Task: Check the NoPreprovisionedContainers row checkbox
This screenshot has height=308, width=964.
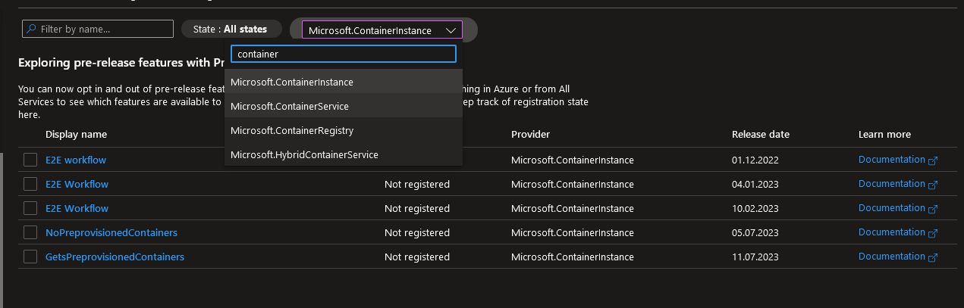Action: [30, 232]
